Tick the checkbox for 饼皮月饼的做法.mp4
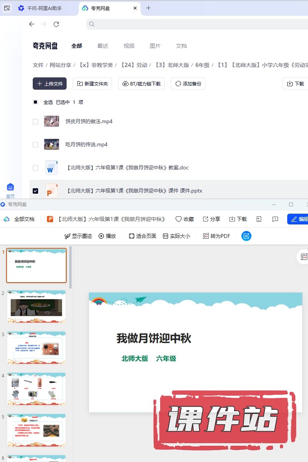 coord(35,122)
